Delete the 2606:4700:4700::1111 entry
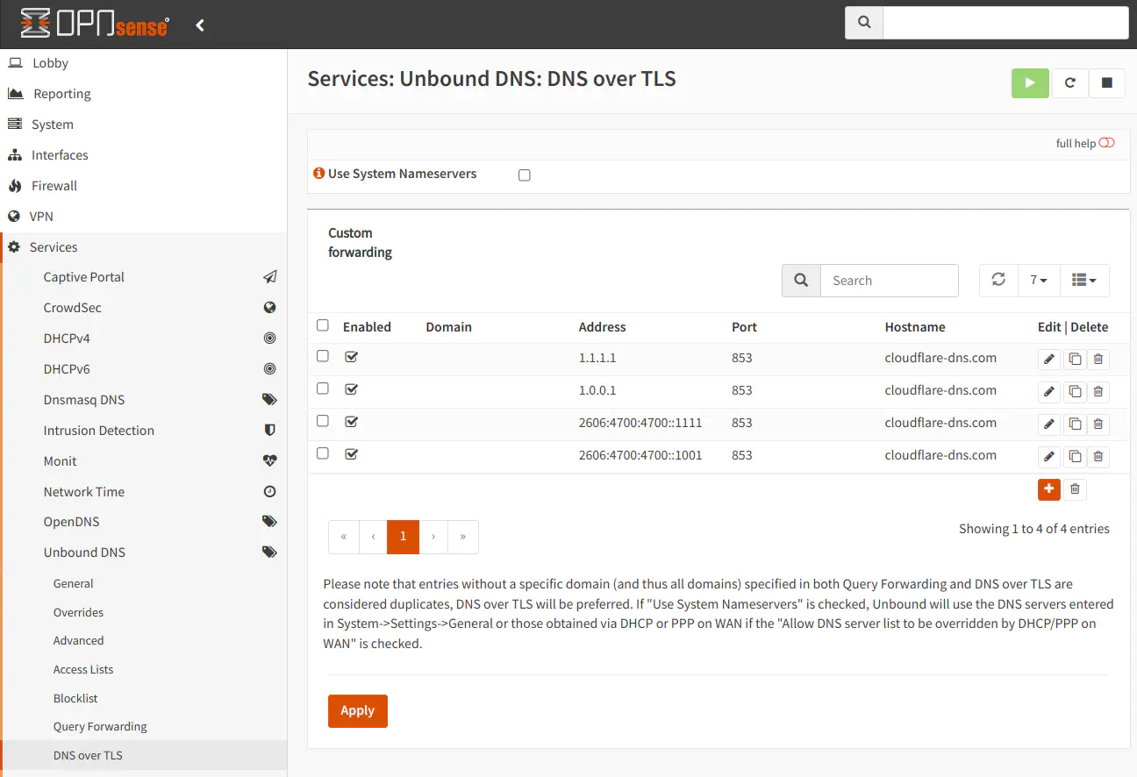 click(1098, 424)
